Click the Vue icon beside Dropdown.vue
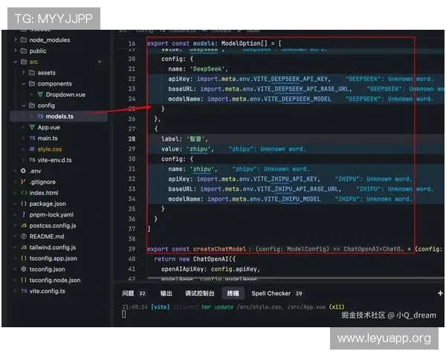The height and width of the screenshot is (357, 446). 40,94
